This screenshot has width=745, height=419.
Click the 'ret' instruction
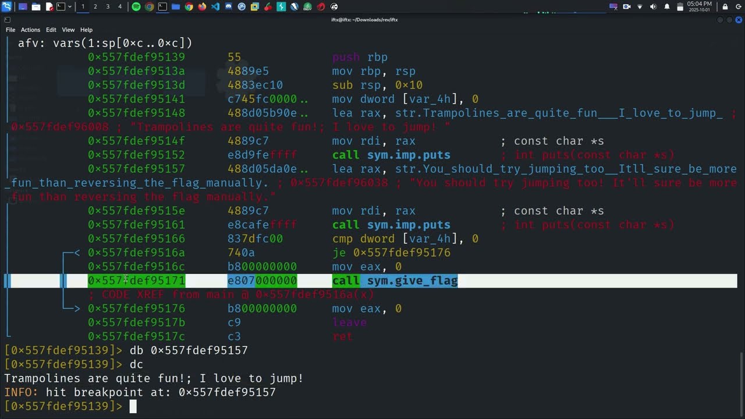[x=342, y=337]
